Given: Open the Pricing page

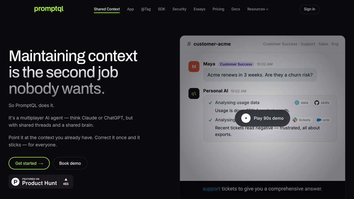Looking at the screenshot, I should click(x=218, y=9).
